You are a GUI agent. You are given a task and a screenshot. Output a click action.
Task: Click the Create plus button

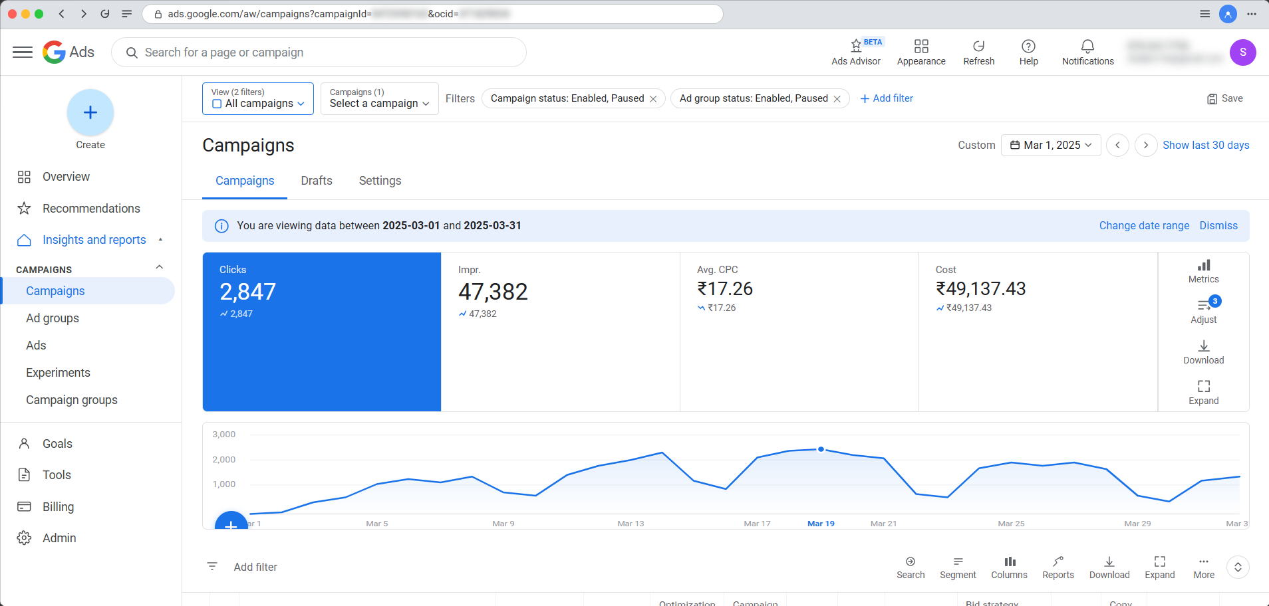click(x=90, y=112)
